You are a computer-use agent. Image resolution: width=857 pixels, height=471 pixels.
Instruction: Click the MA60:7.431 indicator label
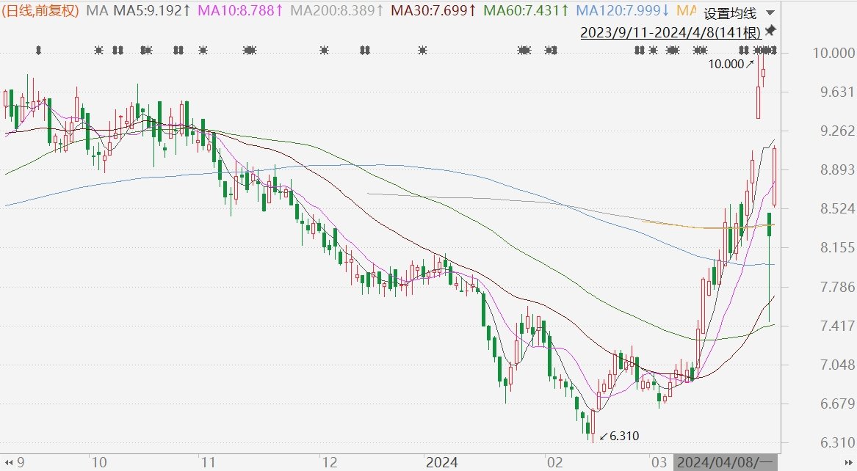coord(527,10)
